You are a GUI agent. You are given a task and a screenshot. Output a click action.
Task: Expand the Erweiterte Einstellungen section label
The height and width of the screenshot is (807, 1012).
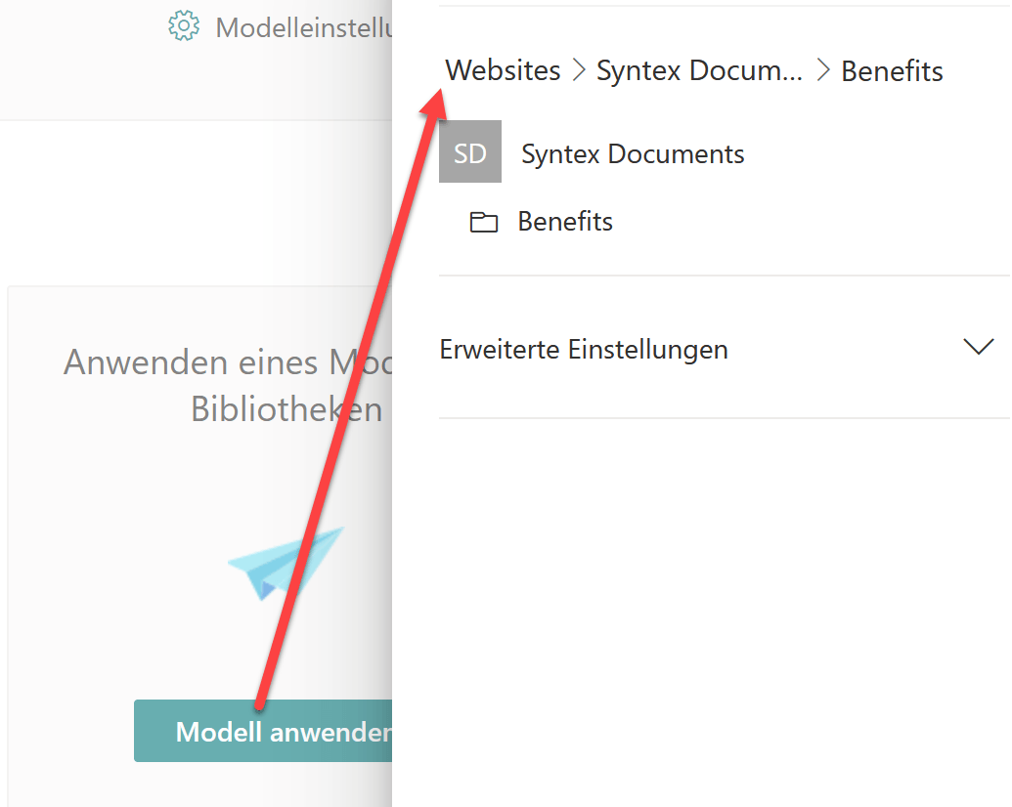[x=584, y=350]
